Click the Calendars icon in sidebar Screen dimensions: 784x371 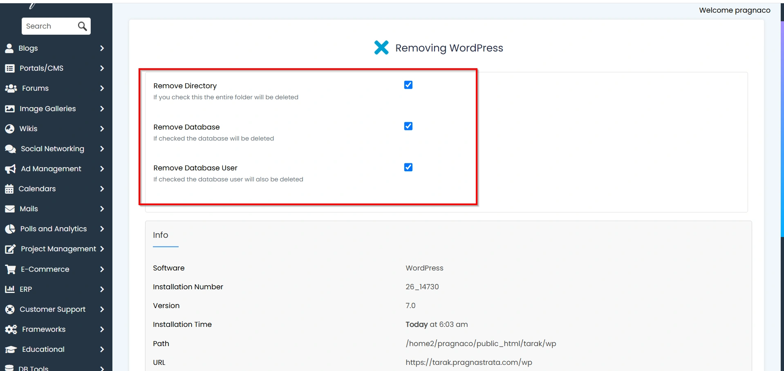coord(9,189)
